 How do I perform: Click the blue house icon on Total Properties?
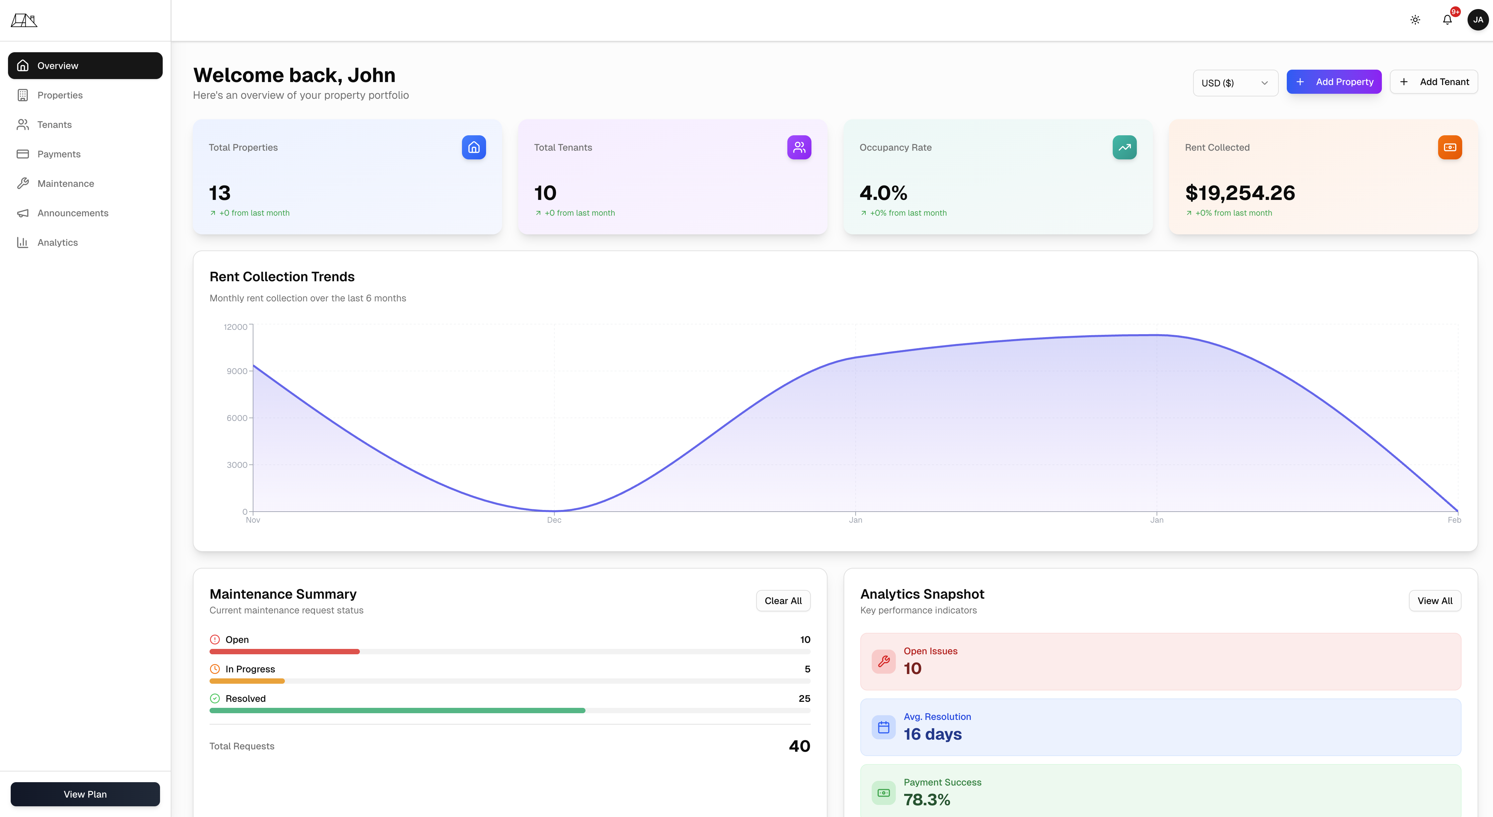[x=474, y=147]
